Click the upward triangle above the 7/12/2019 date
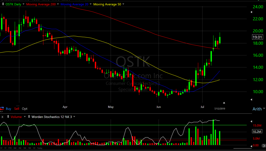 [224, 103]
